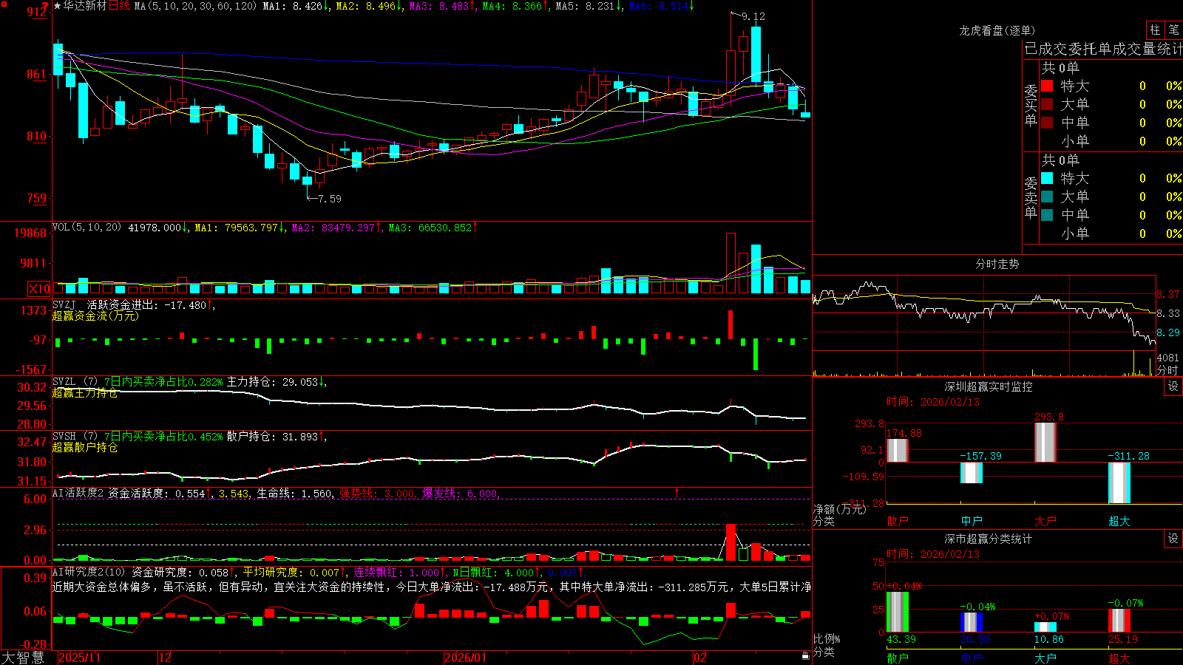Click the 委卖单 section label

1031,197
